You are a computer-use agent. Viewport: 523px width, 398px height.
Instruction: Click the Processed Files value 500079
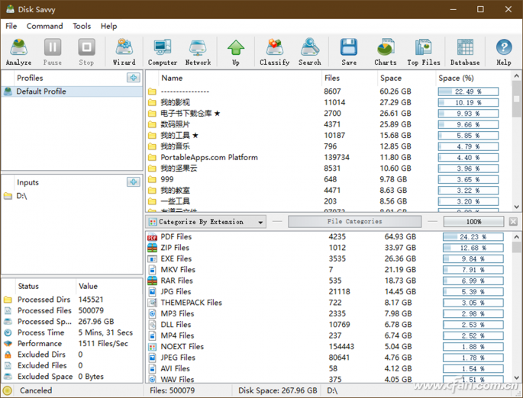[91, 310]
